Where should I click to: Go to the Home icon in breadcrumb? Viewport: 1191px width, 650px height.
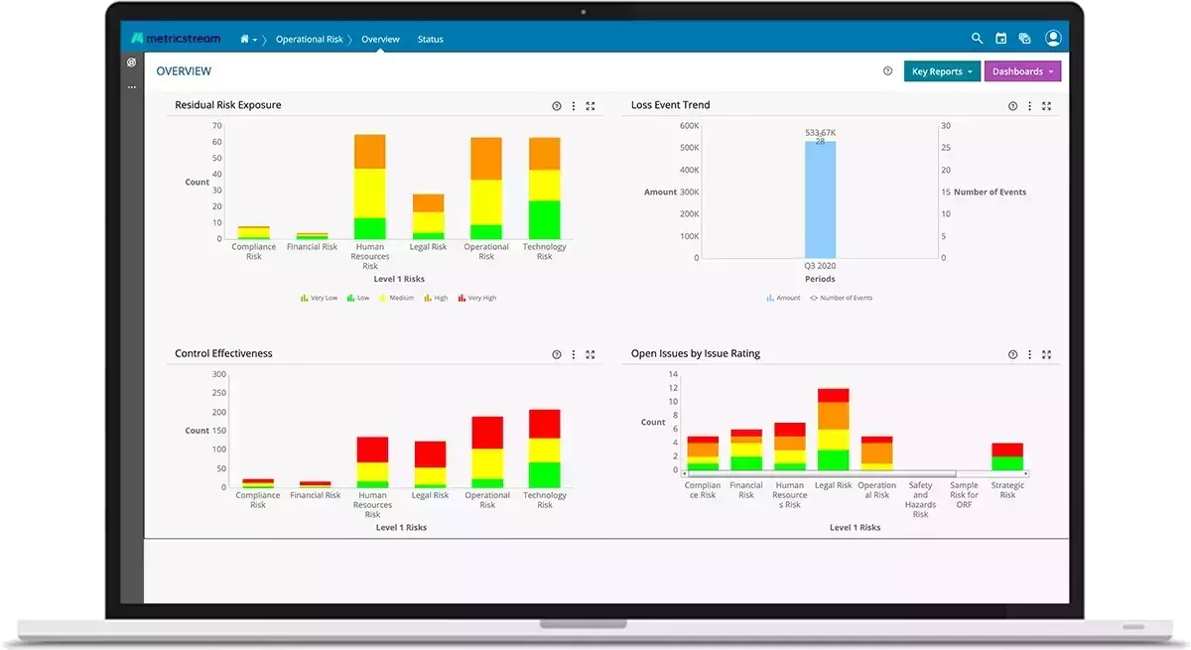[244, 40]
